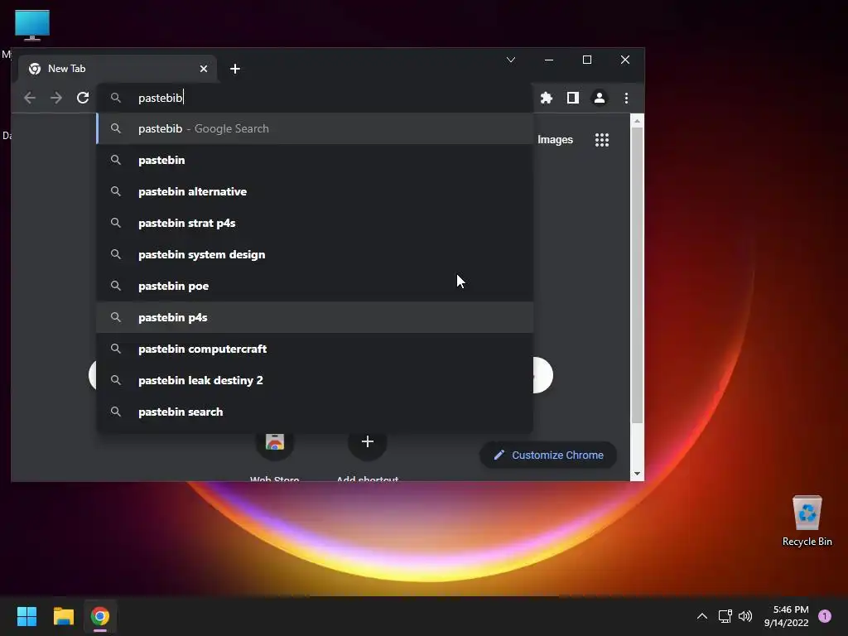848x636 pixels.
Task: Select 'pastebin alternative' suggestion
Action: click(315, 191)
